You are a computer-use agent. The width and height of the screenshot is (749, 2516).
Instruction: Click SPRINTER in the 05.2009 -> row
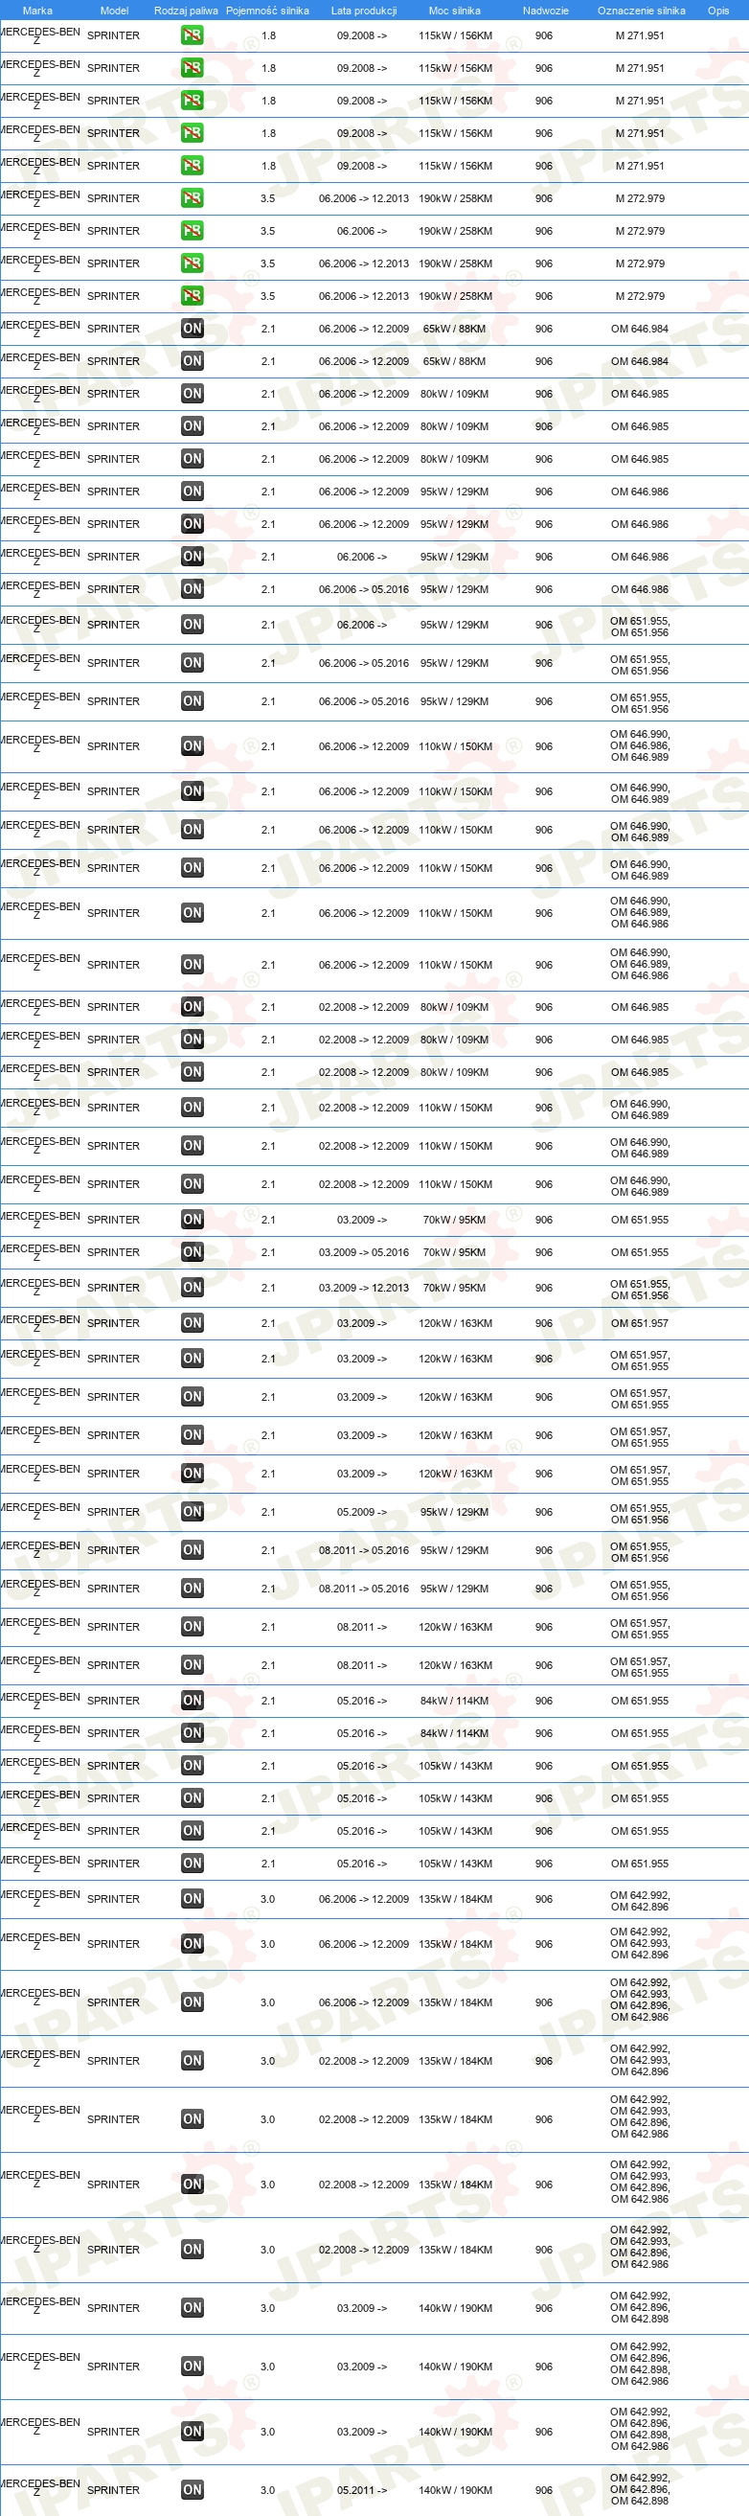tap(113, 1512)
